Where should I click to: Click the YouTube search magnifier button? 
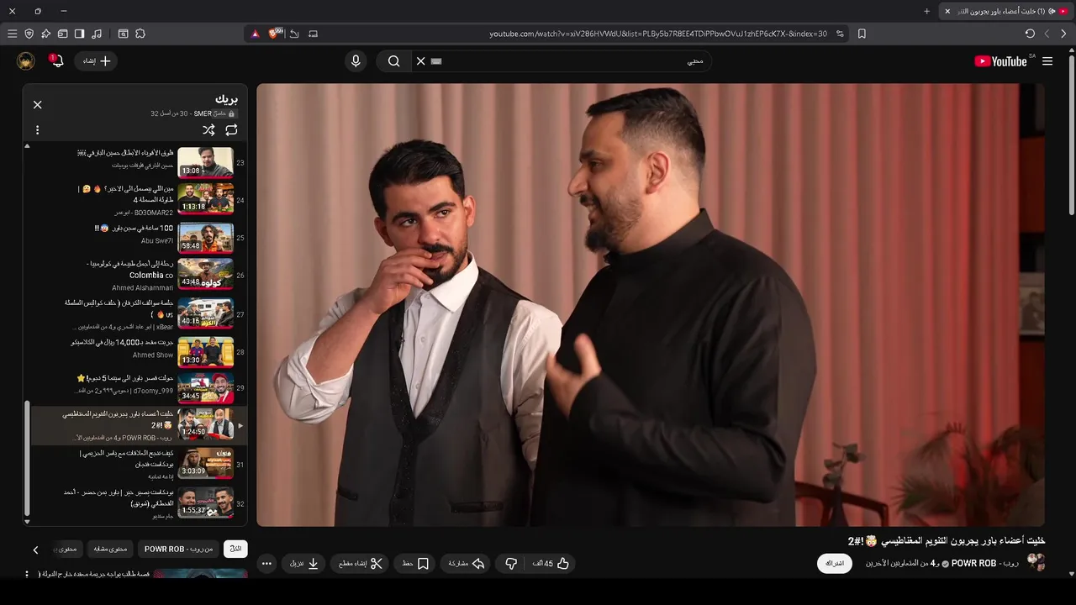pyautogui.click(x=393, y=60)
